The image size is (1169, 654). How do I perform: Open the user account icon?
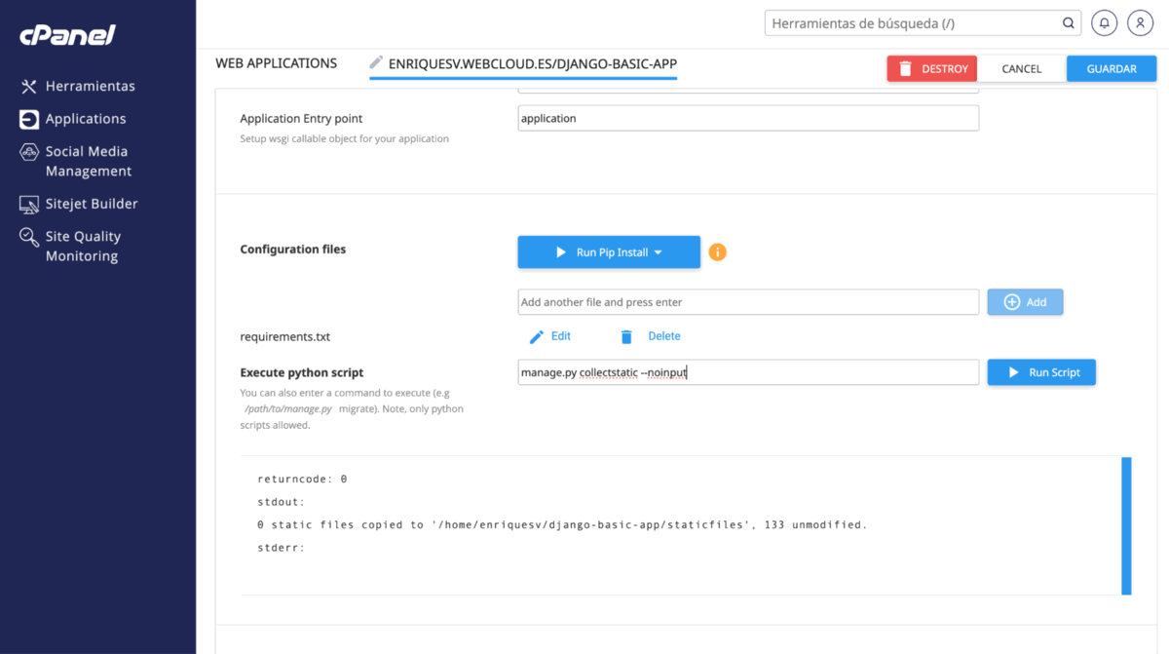(1140, 23)
